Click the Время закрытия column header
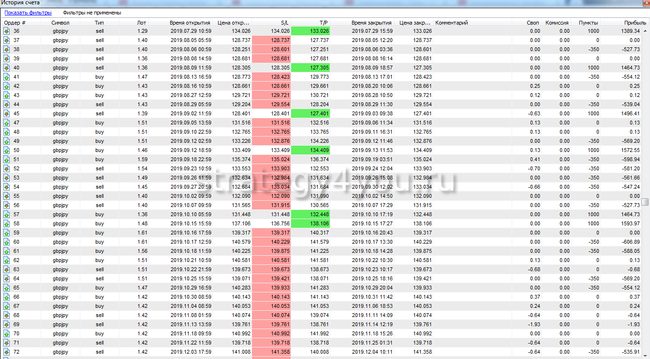Image resolution: width=650 pixels, height=359 pixels. [x=371, y=23]
